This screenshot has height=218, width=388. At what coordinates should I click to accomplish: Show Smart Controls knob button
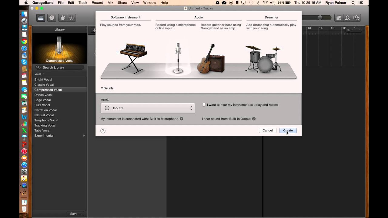[x=62, y=18]
